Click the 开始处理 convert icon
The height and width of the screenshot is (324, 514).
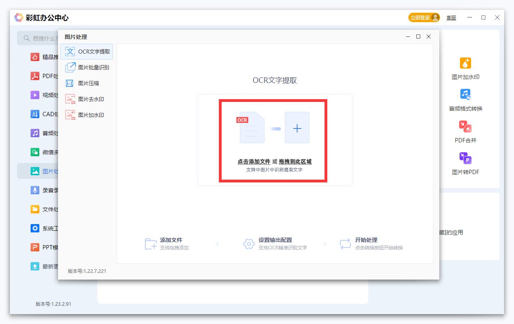(345, 243)
